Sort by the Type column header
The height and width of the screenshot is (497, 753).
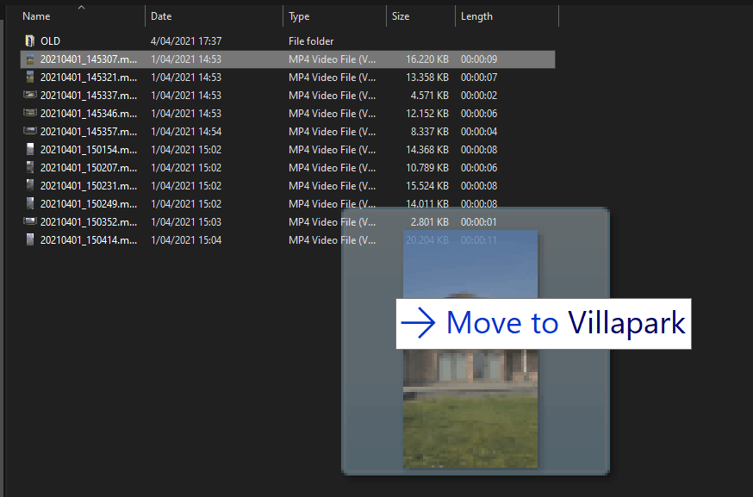299,16
